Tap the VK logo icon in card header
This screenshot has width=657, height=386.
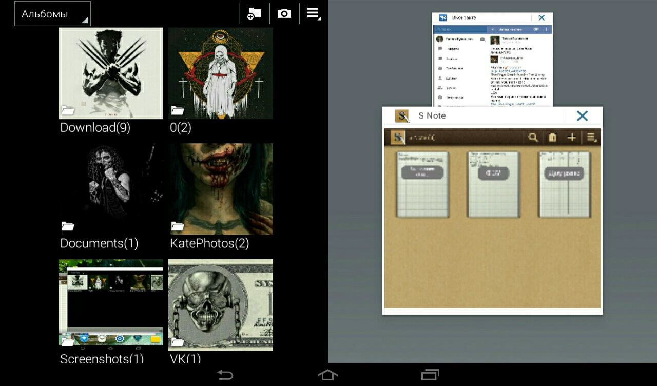[442, 17]
